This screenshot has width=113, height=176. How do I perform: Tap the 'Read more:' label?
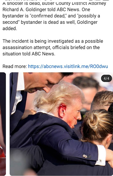point(15,66)
